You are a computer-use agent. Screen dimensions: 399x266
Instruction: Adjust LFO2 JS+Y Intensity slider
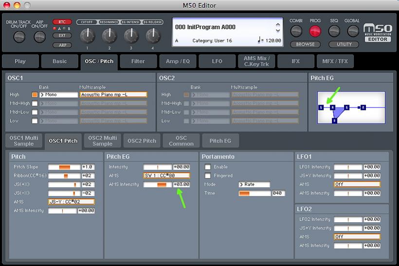348,228
